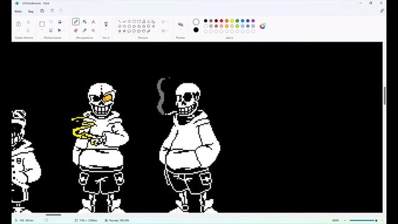Image resolution: width=398 pixels, height=224 pixels.
Task: Choose the yellow color swatch
Action: [x=232, y=21]
